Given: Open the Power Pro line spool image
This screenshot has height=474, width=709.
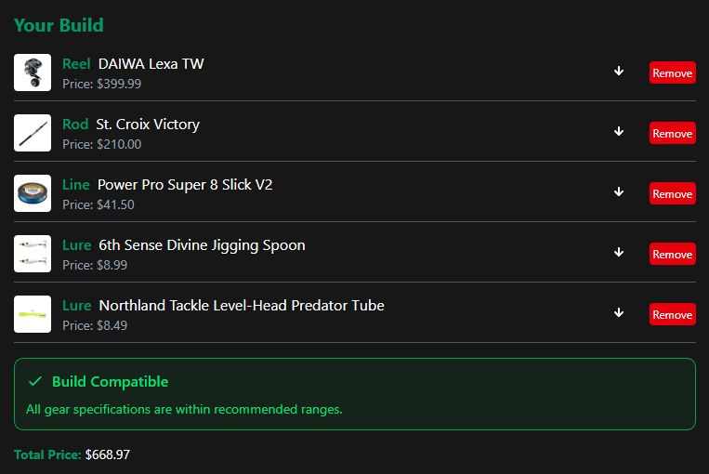Looking at the screenshot, I should tap(33, 193).
